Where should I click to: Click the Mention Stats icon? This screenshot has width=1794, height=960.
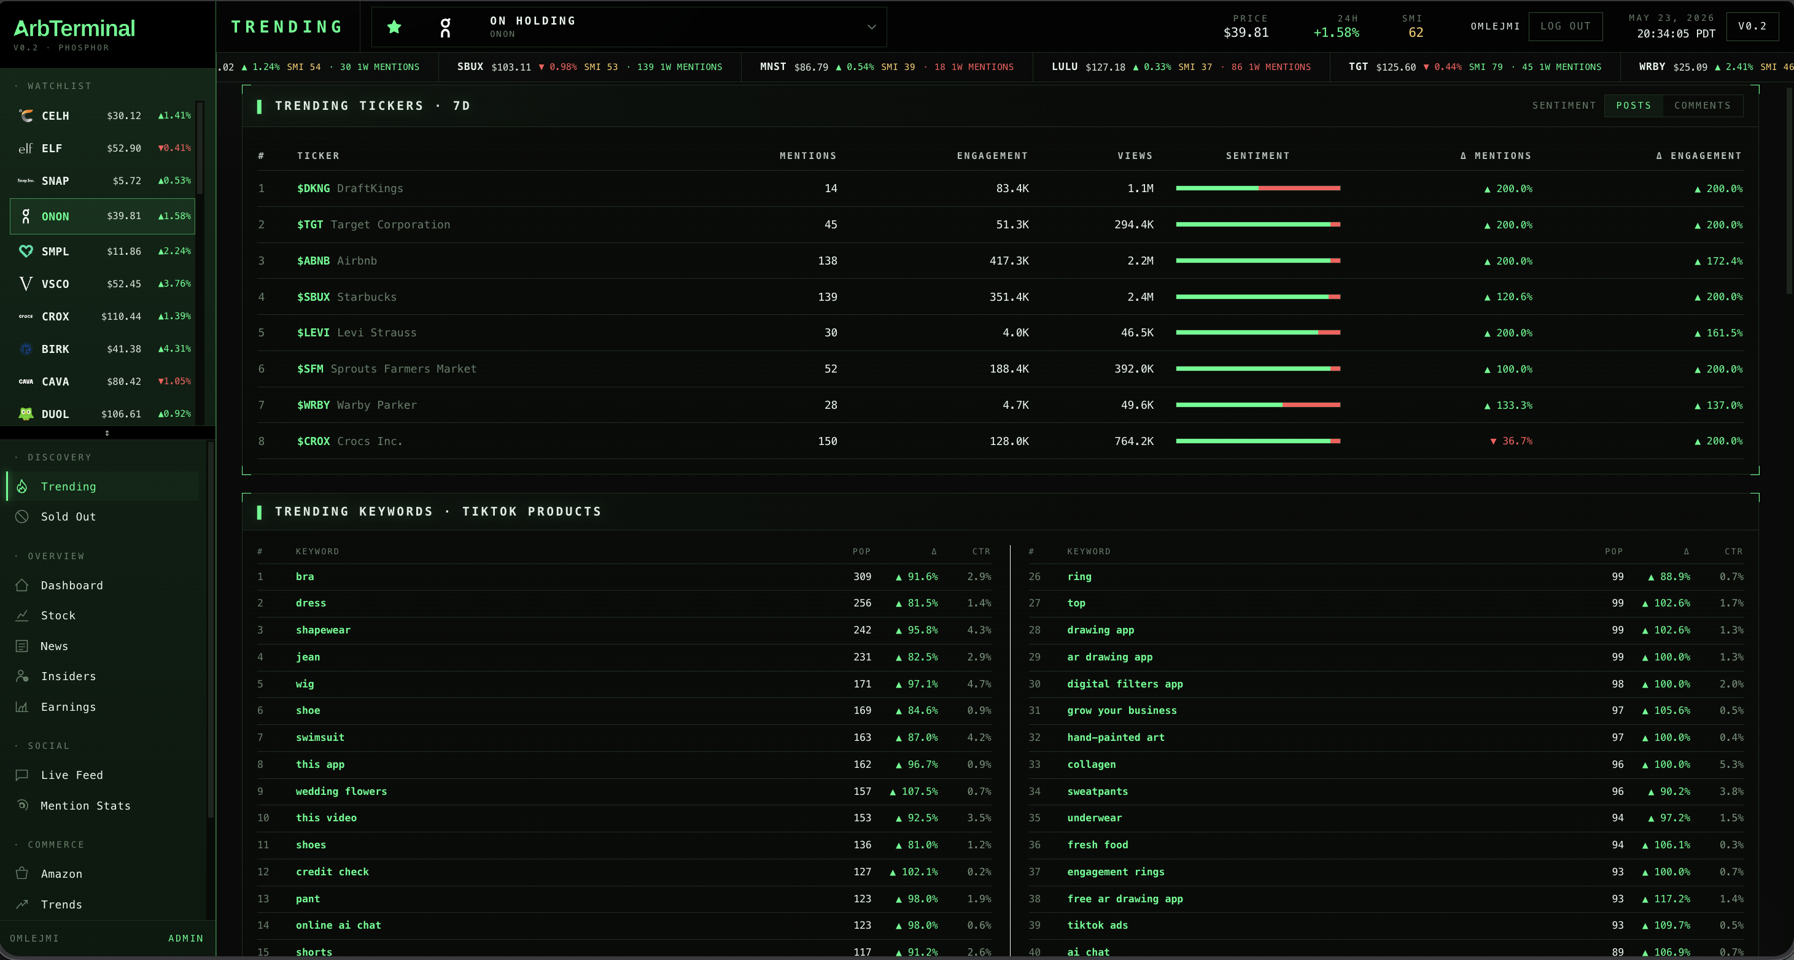tap(22, 805)
